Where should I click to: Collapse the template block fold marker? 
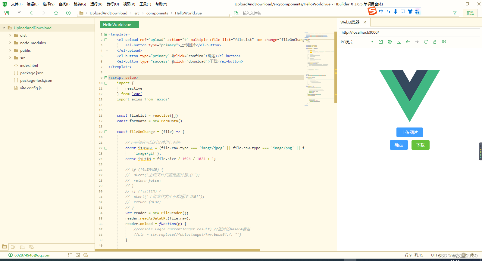coord(106,34)
